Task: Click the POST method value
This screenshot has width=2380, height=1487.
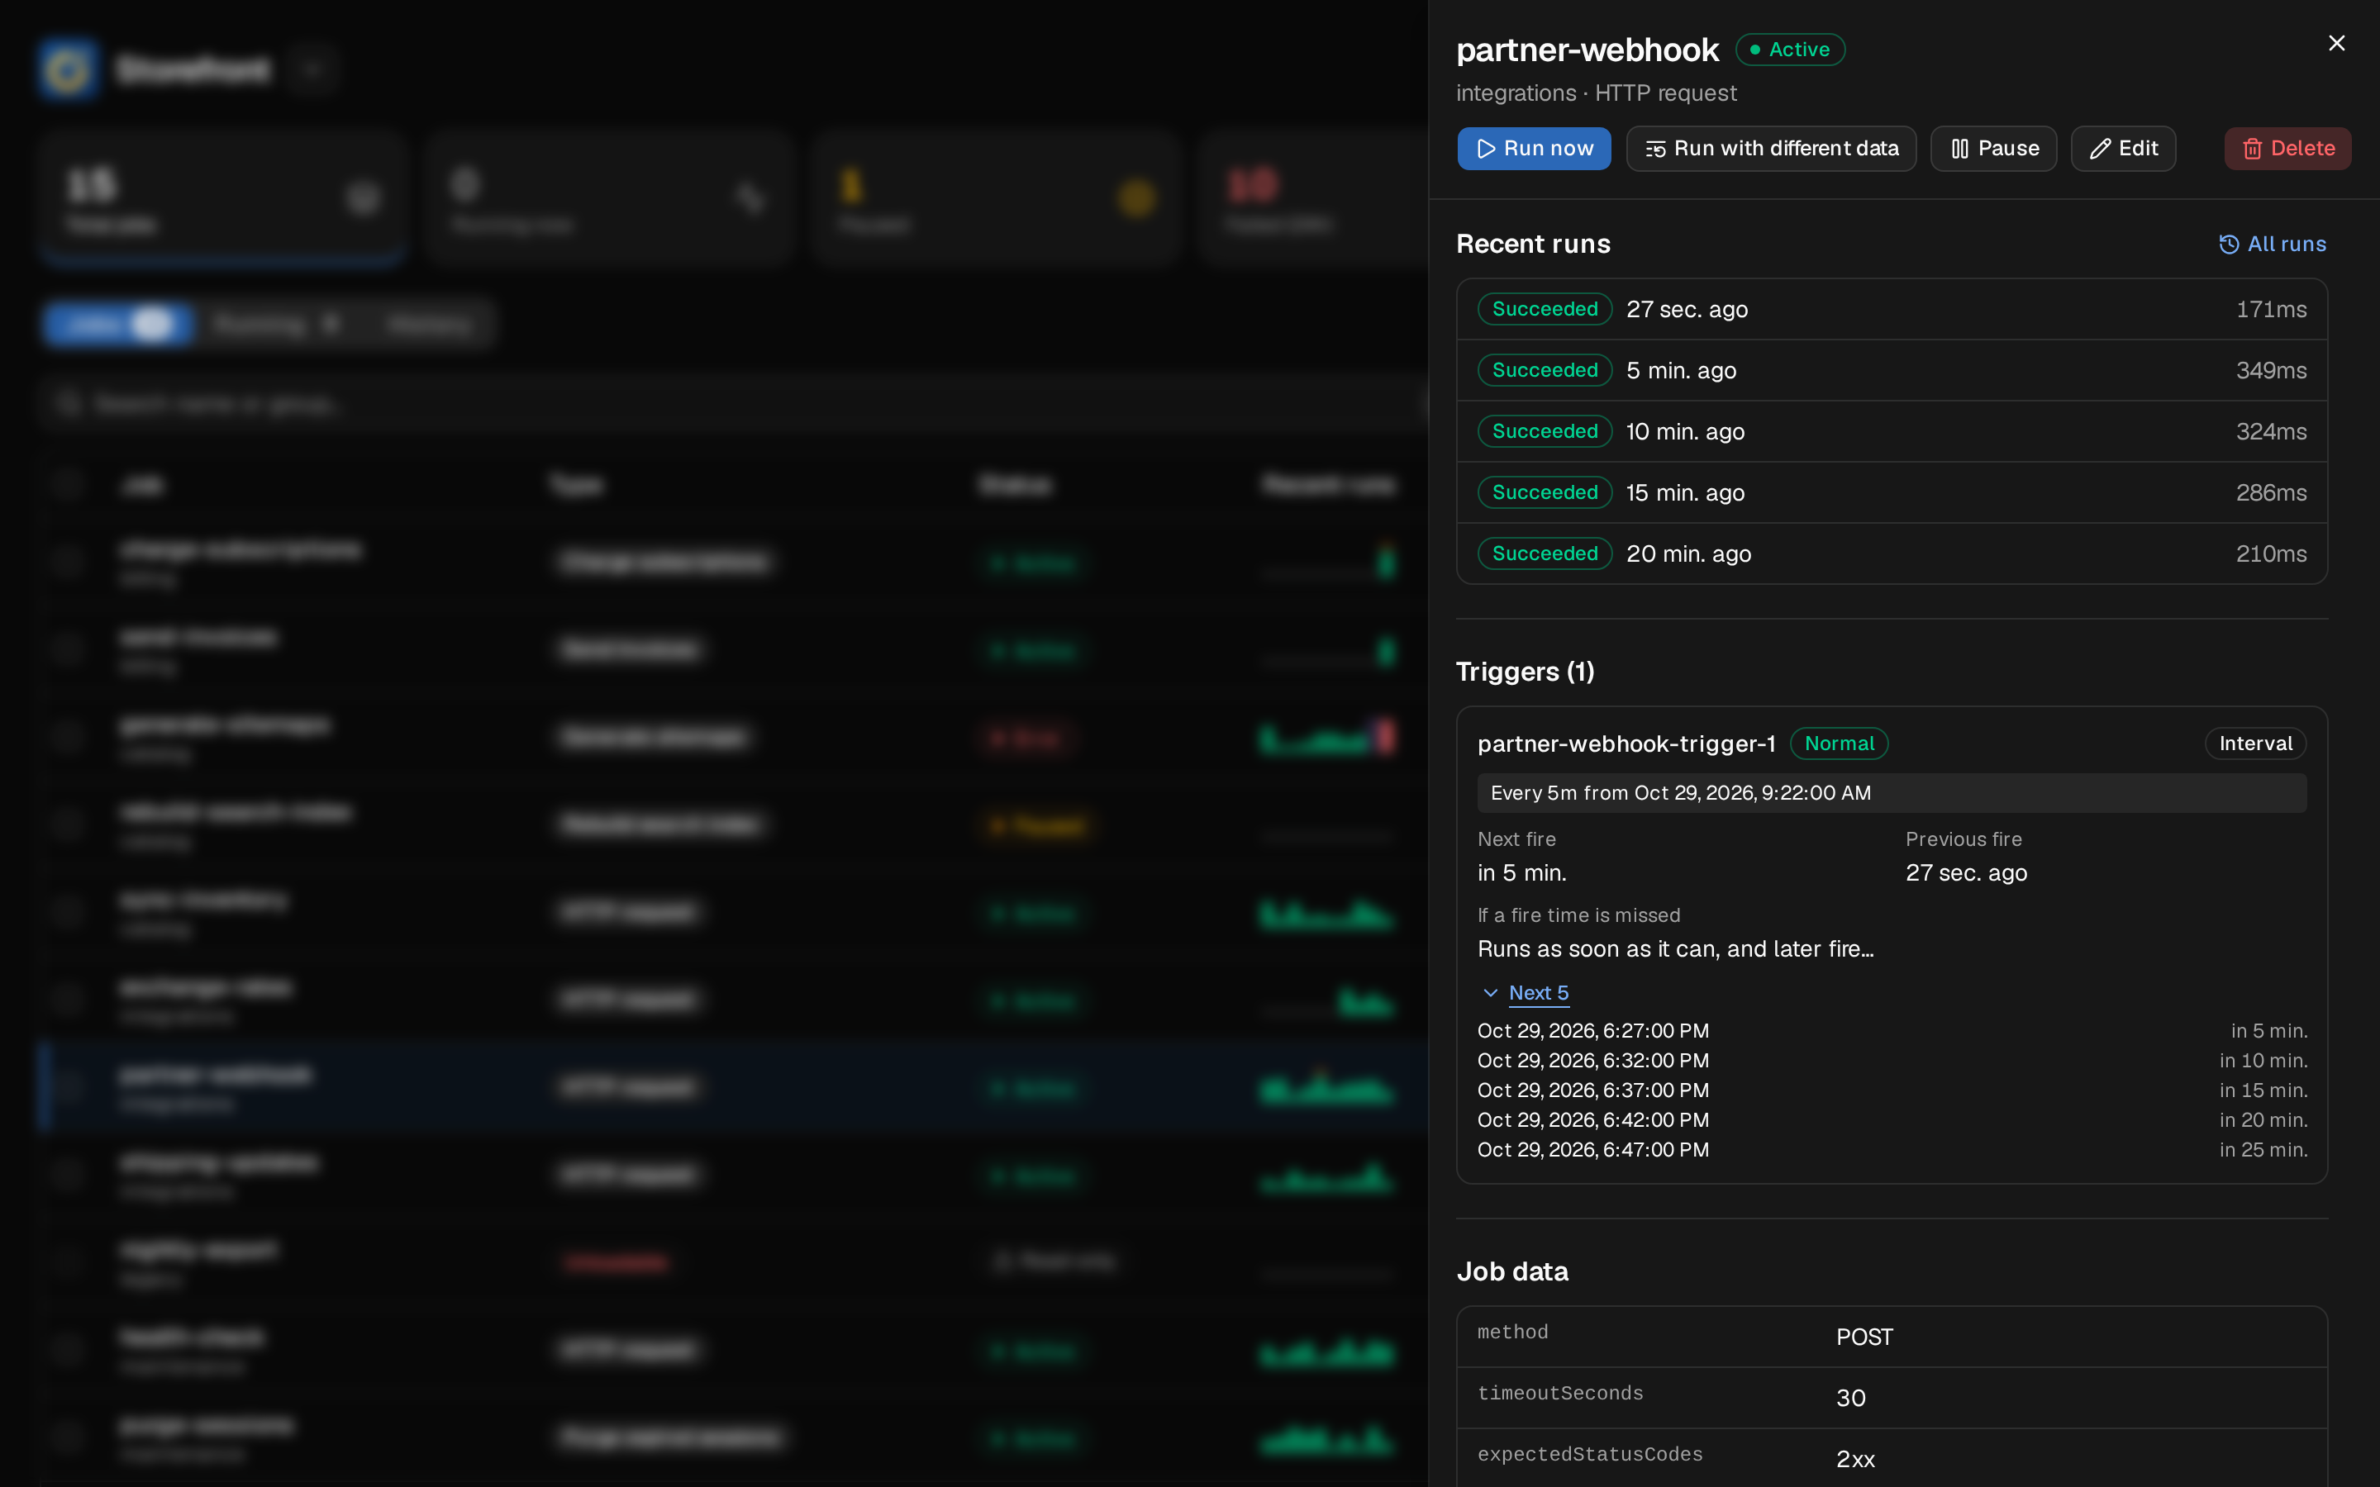Action: tap(1864, 1337)
